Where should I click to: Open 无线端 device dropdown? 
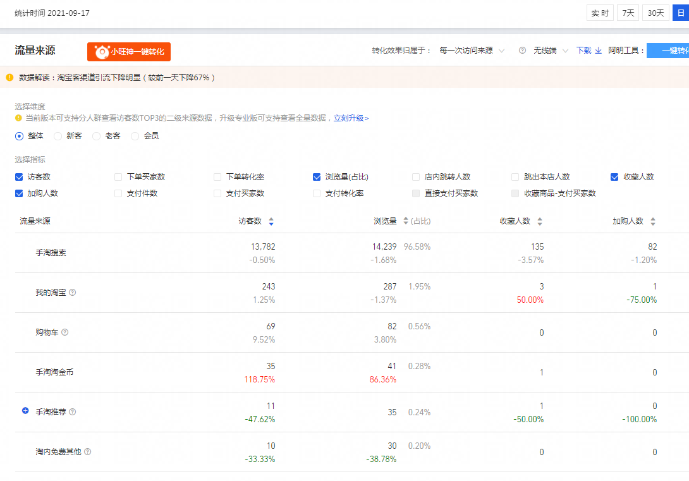(551, 51)
